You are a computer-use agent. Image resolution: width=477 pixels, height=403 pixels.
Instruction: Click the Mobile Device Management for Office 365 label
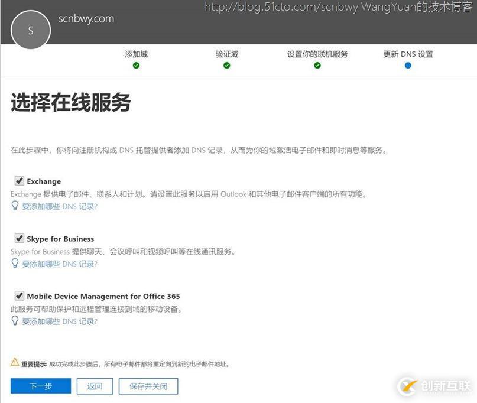pos(103,296)
